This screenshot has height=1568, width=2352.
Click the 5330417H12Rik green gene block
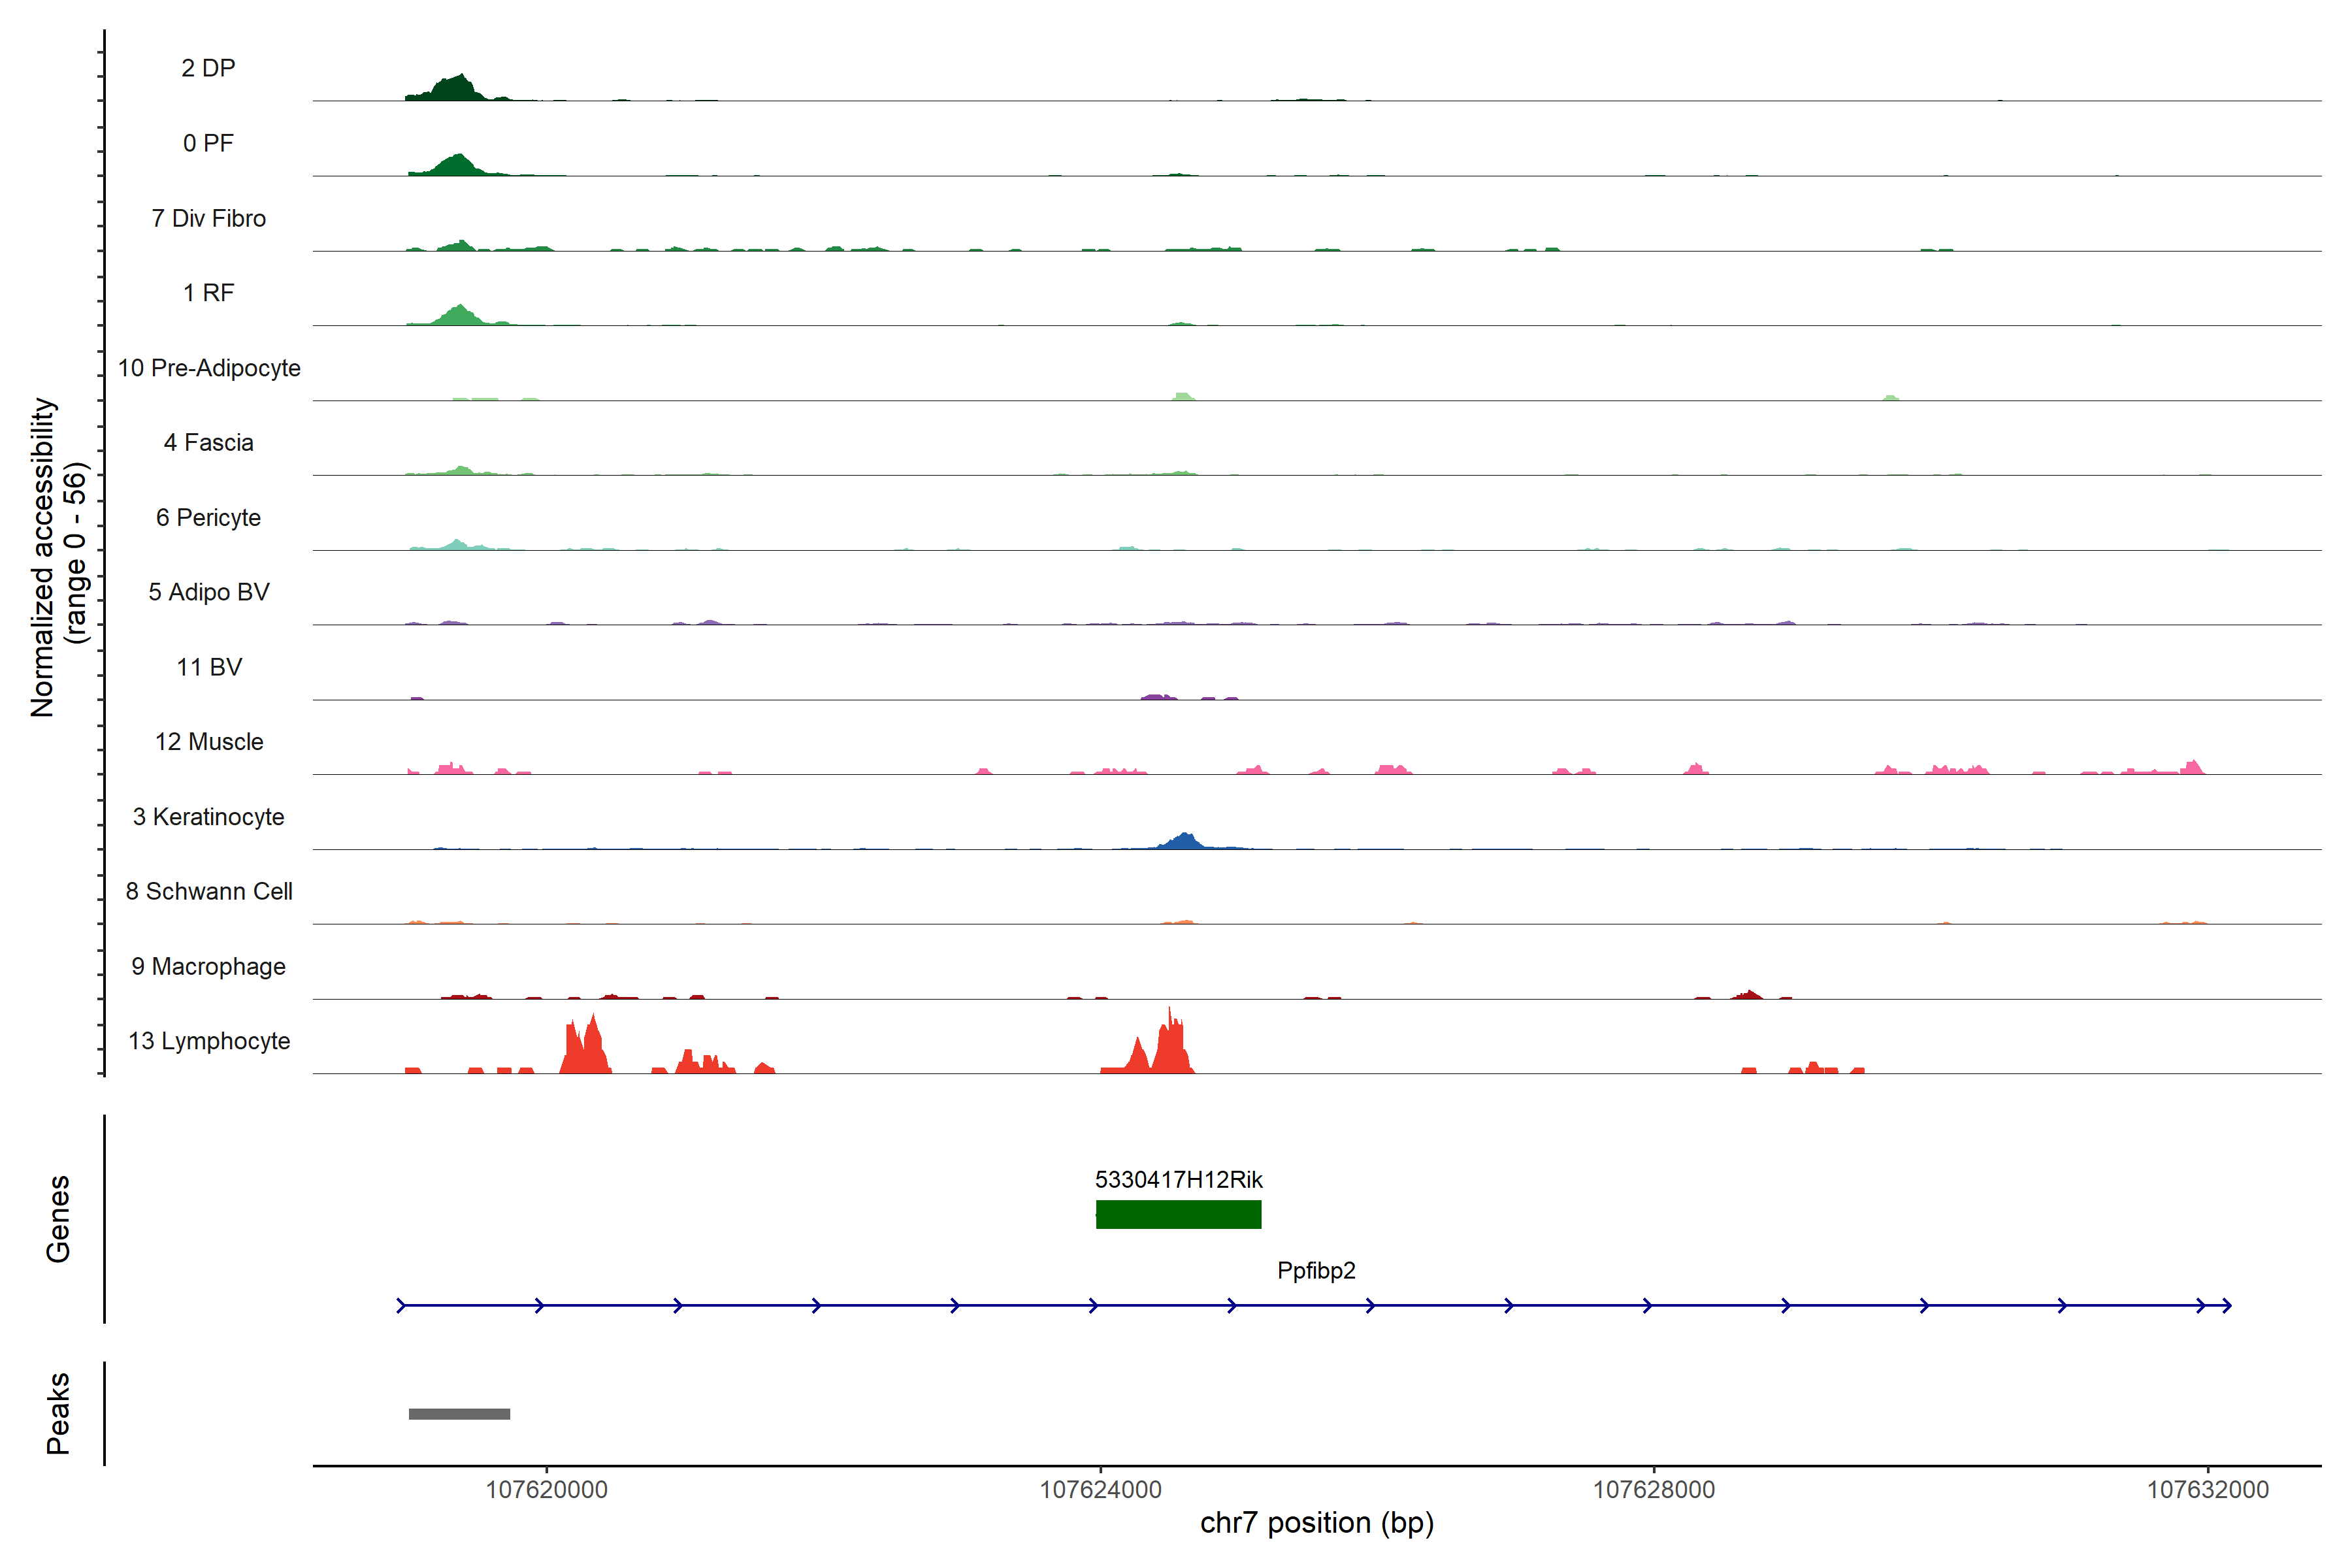tap(1178, 1214)
